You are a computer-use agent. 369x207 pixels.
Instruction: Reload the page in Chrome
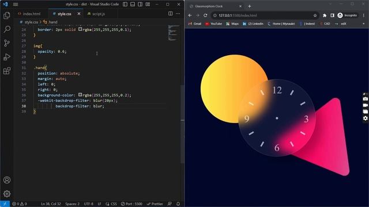click(x=205, y=16)
